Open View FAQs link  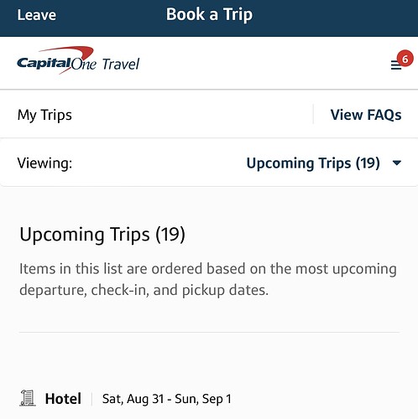pyautogui.click(x=366, y=115)
